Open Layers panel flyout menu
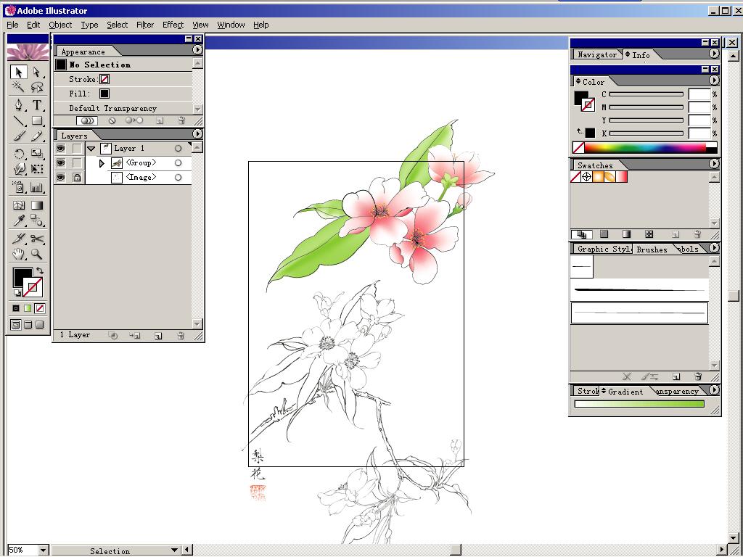The height and width of the screenshot is (557, 743). [197, 134]
